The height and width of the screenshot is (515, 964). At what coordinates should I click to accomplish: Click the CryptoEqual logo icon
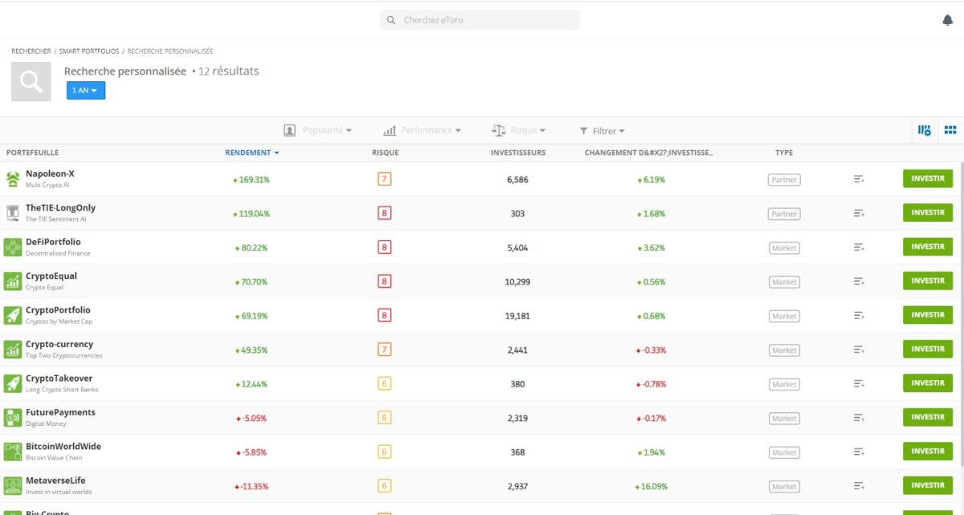pyautogui.click(x=13, y=281)
